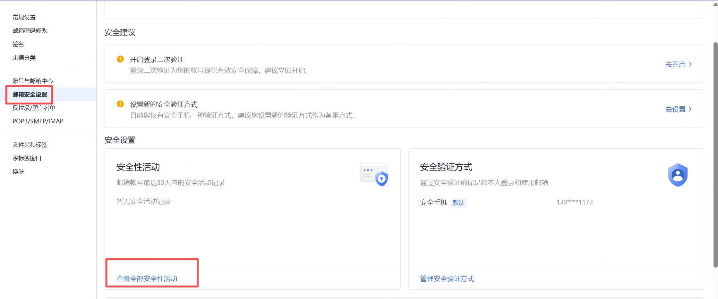The height and width of the screenshot is (299, 718).
Task: Click chevron arrow next to 去设置
Action: 690,109
